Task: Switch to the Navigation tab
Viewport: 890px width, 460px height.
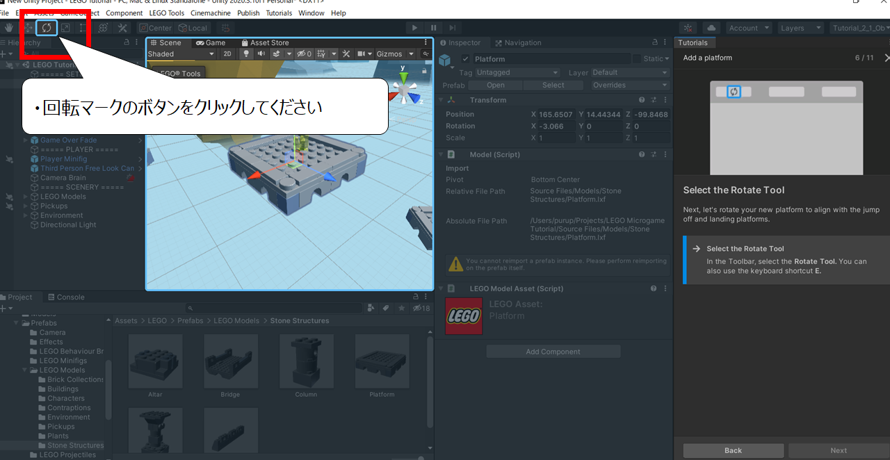Action: click(517, 42)
